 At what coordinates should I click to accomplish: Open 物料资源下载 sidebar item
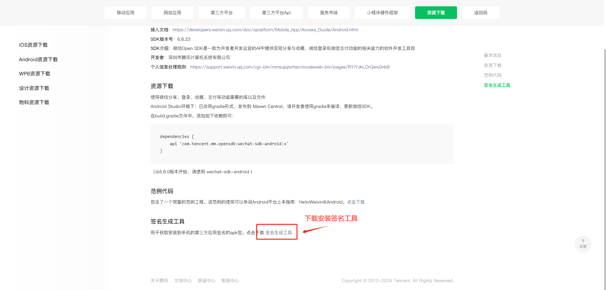[x=34, y=103]
